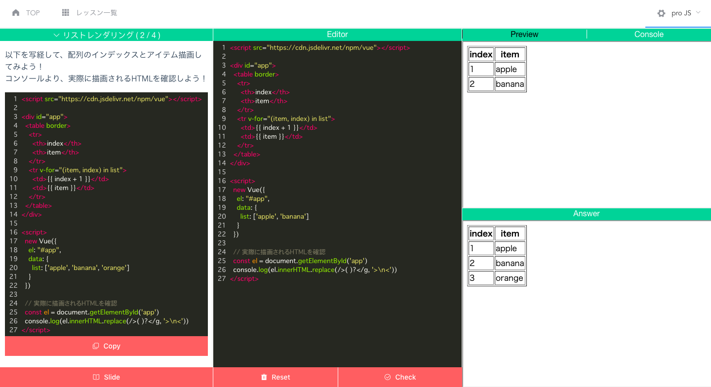Click editor line 20 with list array
The image size is (711, 387).
[275, 216]
